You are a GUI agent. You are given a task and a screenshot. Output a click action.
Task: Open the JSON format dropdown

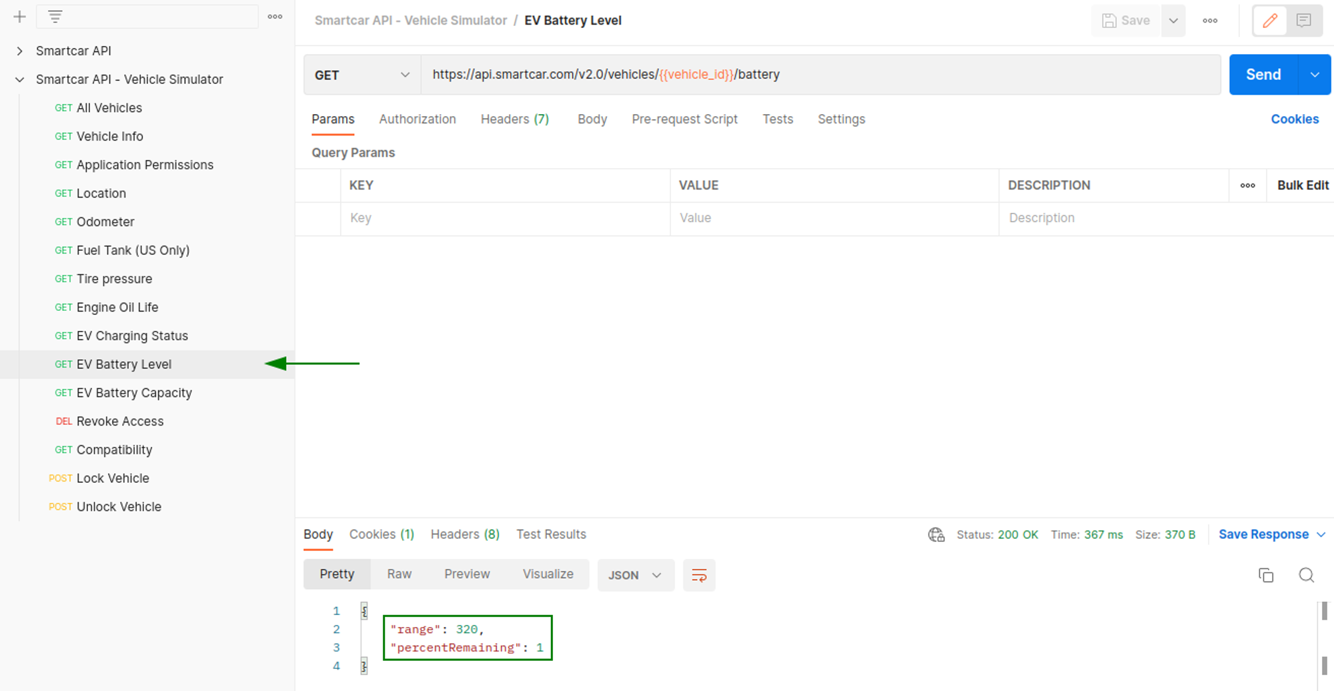tap(636, 575)
